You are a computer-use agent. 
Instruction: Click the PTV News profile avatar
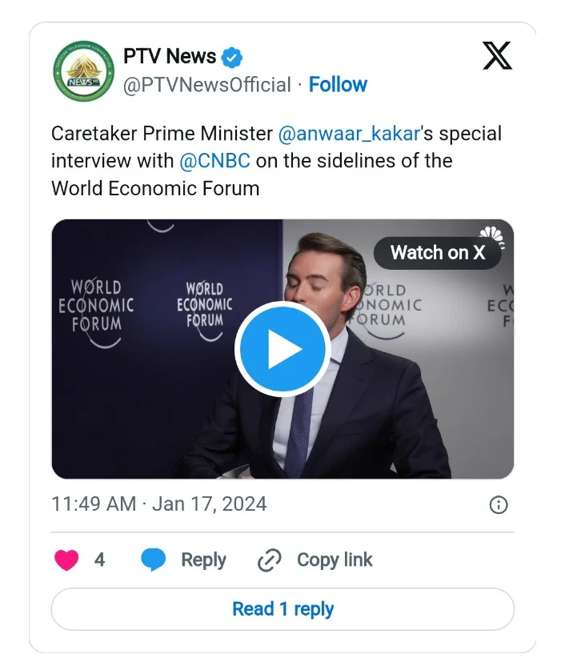[83, 70]
